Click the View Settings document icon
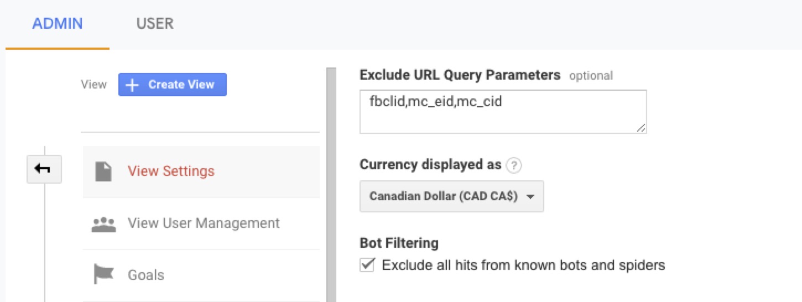 pyautogui.click(x=103, y=171)
